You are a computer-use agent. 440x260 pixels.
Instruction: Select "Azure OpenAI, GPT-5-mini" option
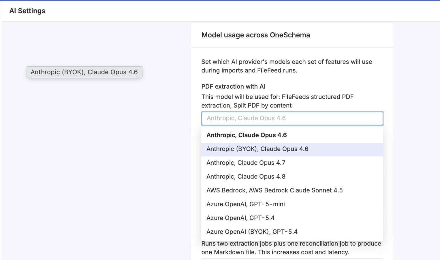click(x=292, y=204)
